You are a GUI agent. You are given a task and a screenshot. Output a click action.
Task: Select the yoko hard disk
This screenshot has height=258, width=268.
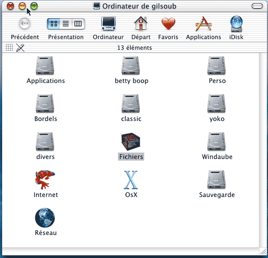click(x=217, y=104)
